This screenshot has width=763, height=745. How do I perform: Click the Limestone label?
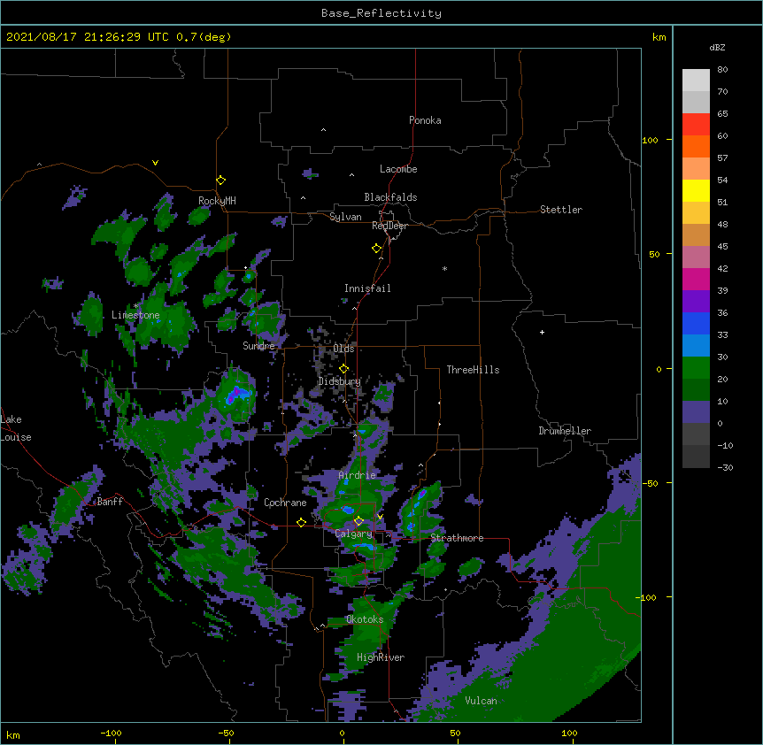coord(135,315)
